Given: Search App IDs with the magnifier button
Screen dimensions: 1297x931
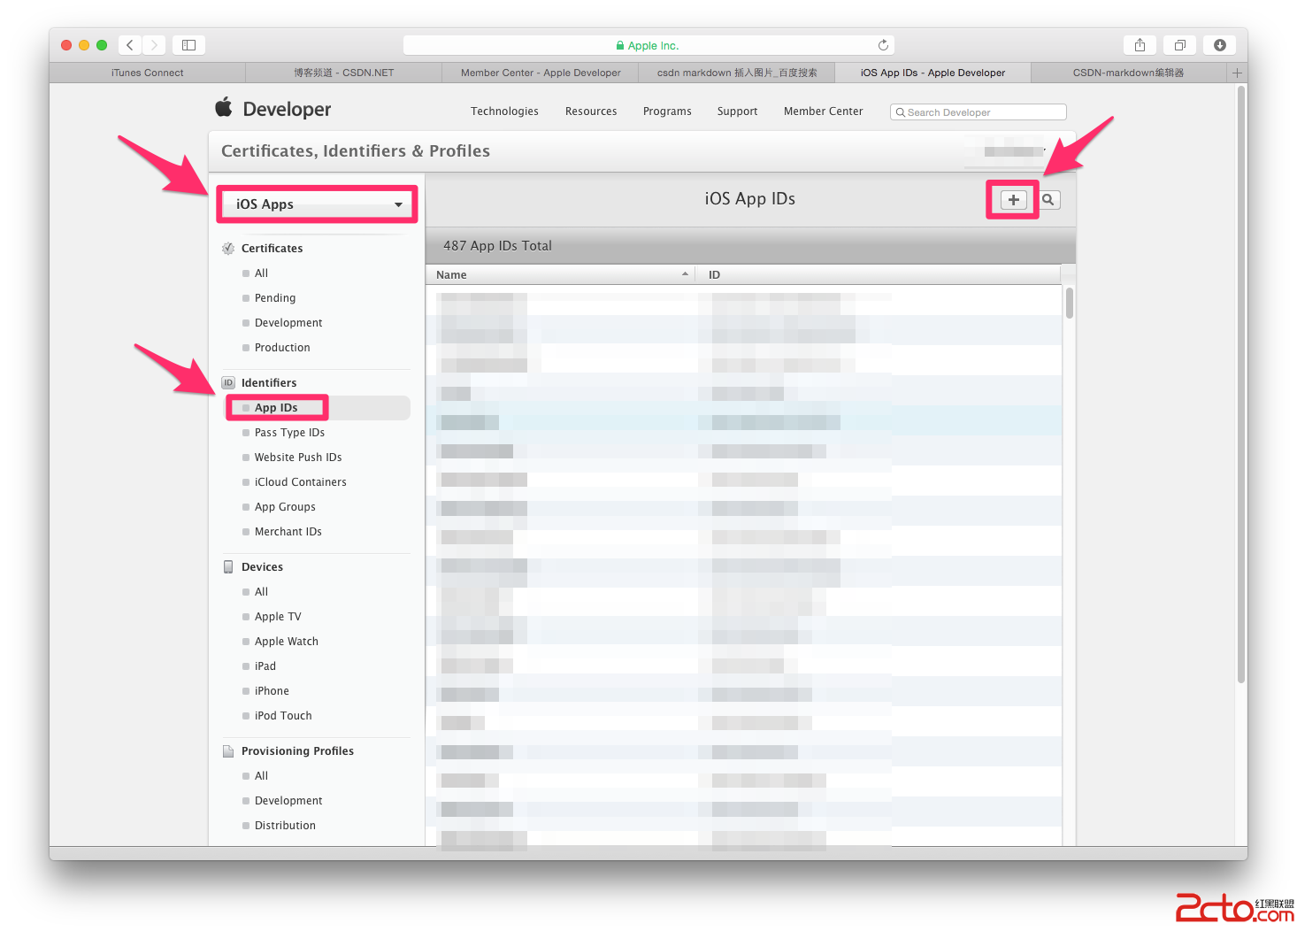Looking at the screenshot, I should click(x=1048, y=200).
